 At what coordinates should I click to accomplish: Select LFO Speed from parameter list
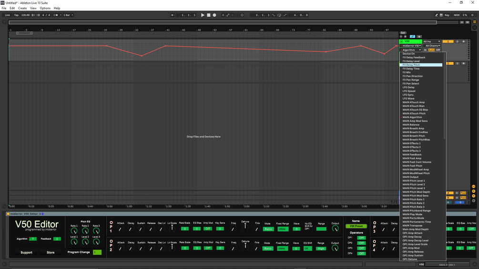(421, 91)
